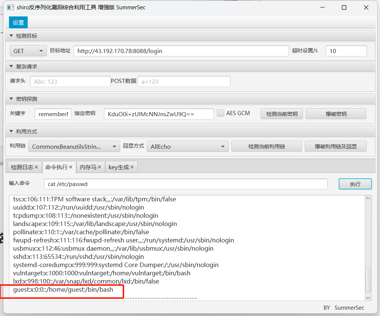Collapse the 利用方式 section
The height and width of the screenshot is (316, 380).
[11, 131]
